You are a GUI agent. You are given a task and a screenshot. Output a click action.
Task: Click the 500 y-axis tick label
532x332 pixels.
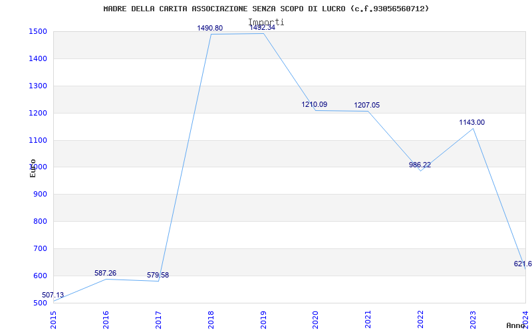coord(40,303)
